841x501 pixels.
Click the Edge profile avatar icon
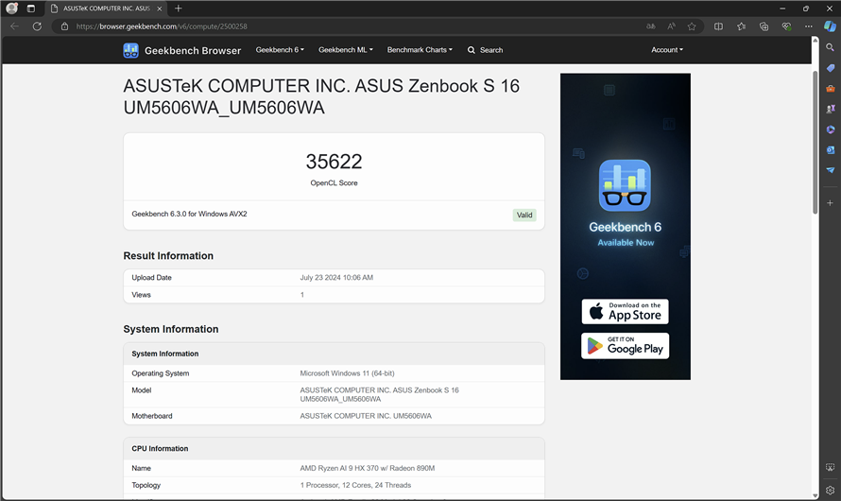pyautogui.click(x=11, y=9)
